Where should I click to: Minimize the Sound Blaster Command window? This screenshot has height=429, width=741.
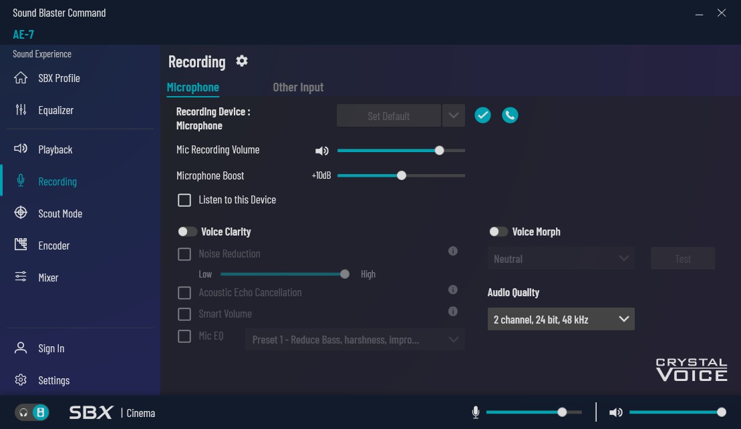[x=699, y=13]
